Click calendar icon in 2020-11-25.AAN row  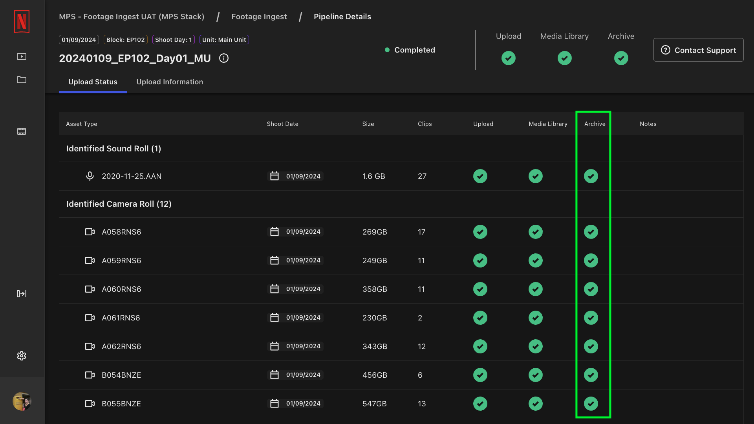(275, 176)
